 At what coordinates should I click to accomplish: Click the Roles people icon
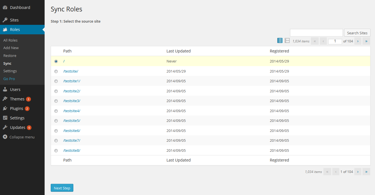coord(5,30)
